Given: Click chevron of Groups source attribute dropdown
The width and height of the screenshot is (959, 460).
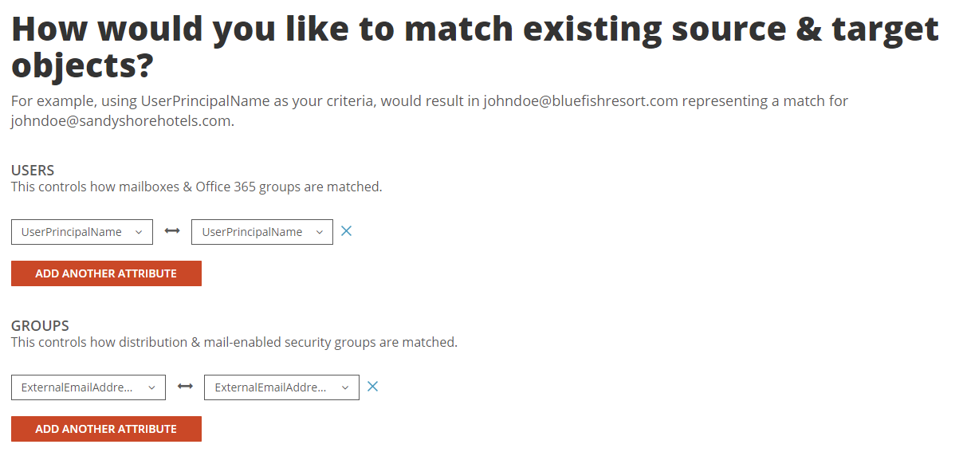Looking at the screenshot, I should [x=151, y=387].
